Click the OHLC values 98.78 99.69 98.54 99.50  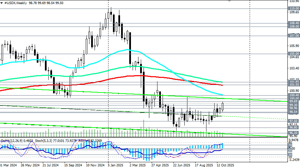tap(46, 3)
